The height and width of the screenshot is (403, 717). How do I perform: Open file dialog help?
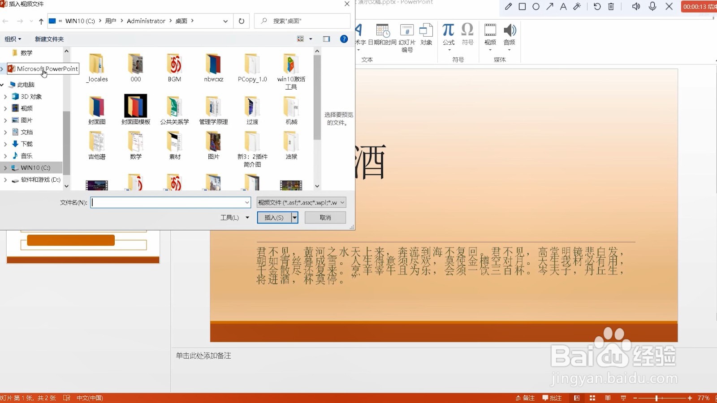344,39
